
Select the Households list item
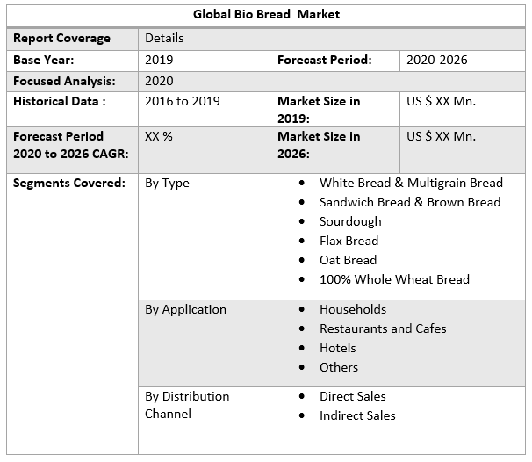tap(352, 309)
